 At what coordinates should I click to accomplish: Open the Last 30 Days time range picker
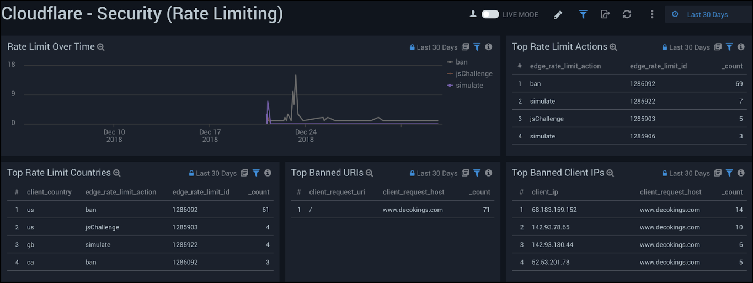707,14
